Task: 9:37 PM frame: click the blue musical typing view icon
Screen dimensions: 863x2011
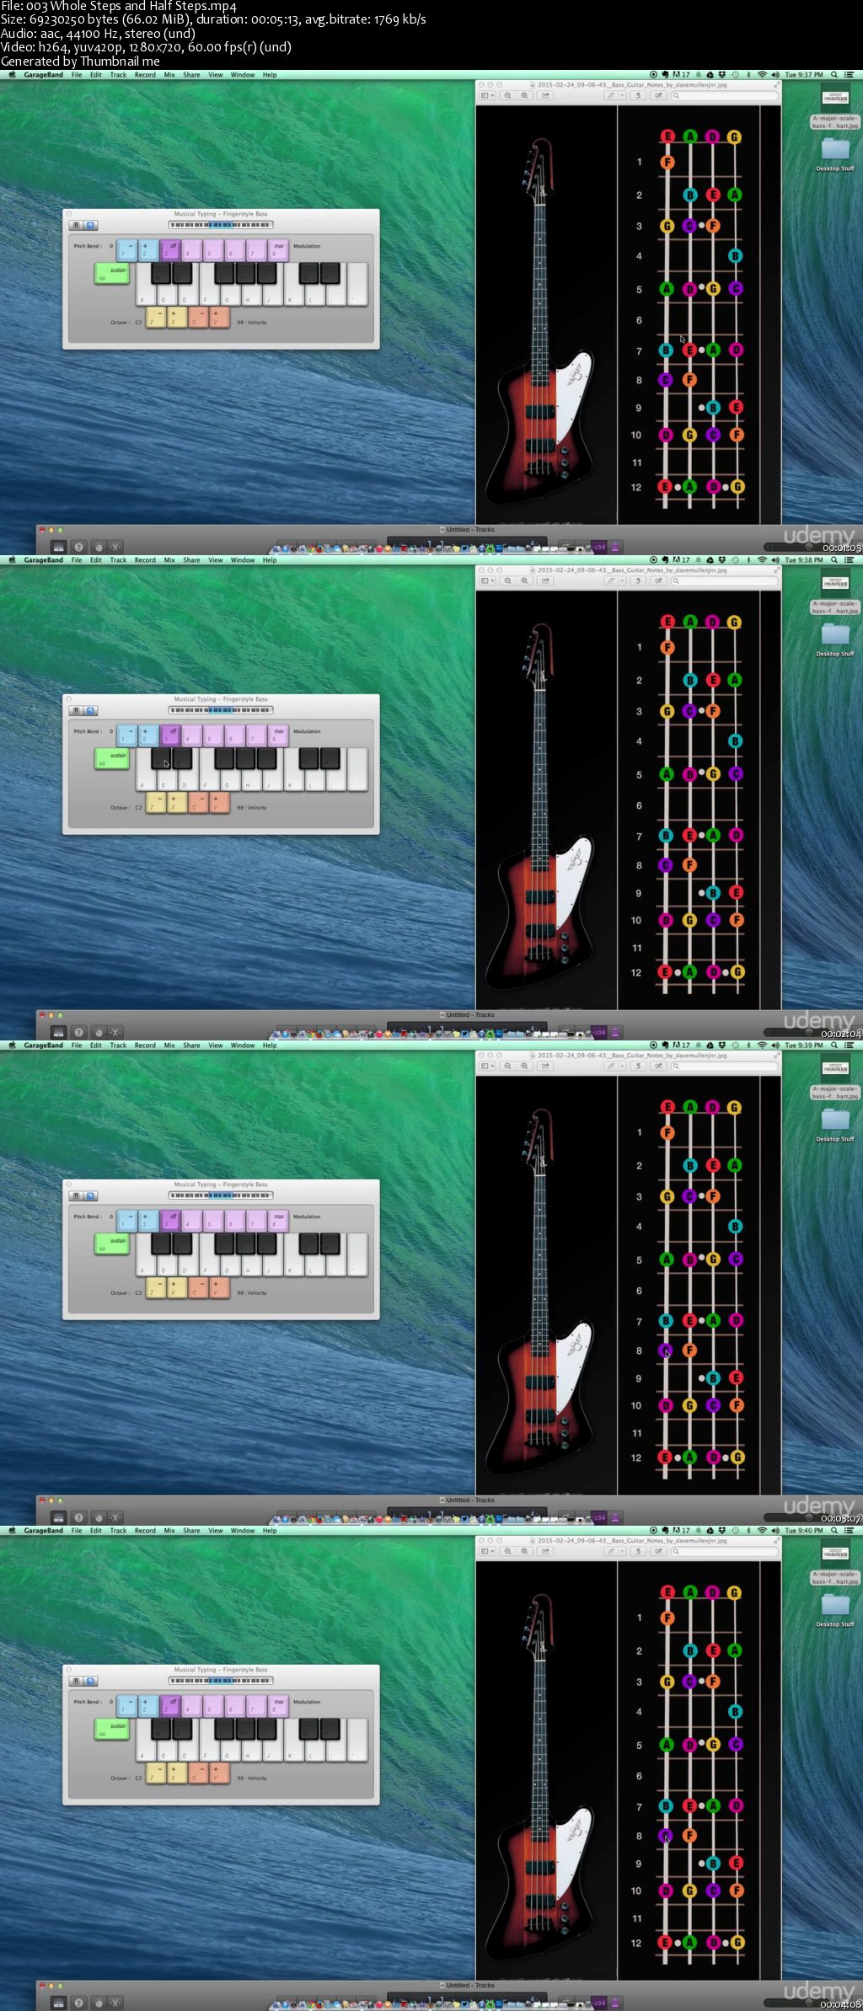Action: tap(91, 226)
